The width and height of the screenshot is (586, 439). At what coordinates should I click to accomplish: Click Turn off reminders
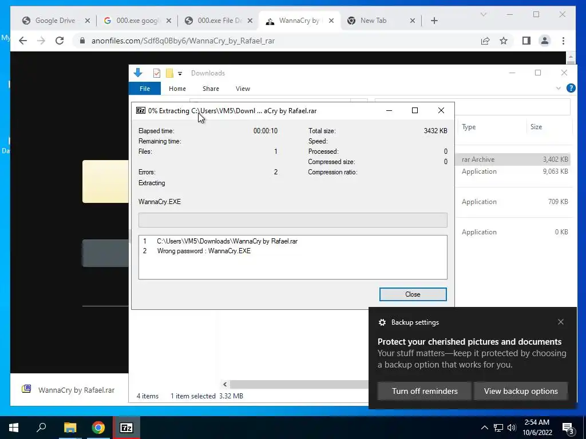point(425,391)
